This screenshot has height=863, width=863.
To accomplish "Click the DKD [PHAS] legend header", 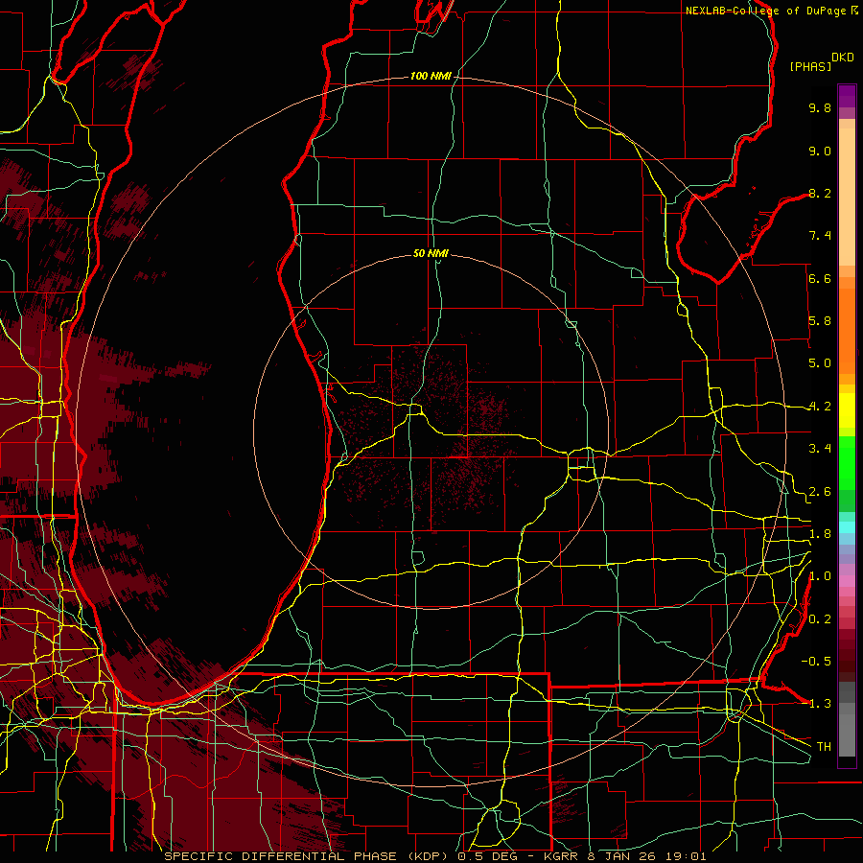I will [x=821, y=61].
